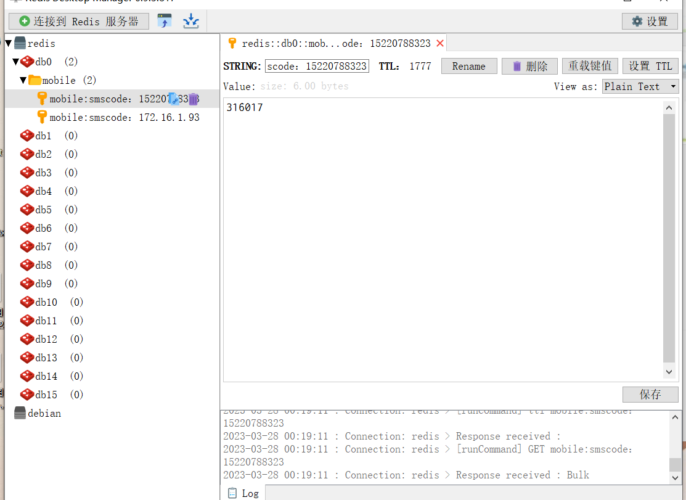Click the log panel scrollbar up arrow
The height and width of the screenshot is (500, 686).
tap(675, 417)
